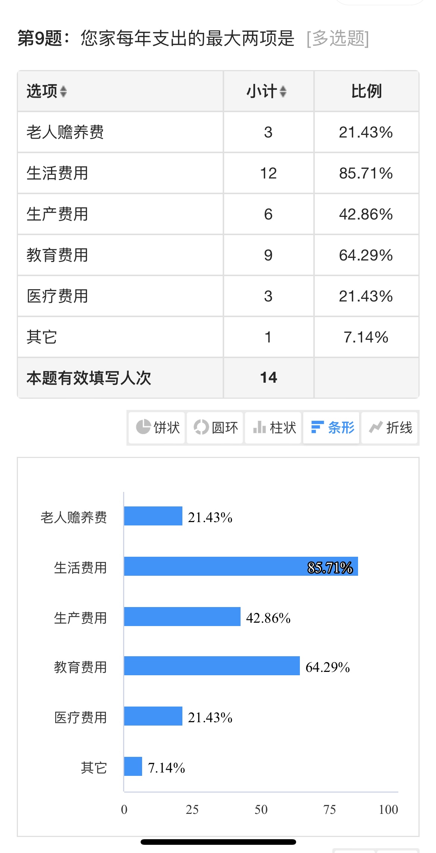This screenshot has height=853, width=436.
Task: Click the line chart icon
Action: click(x=376, y=427)
